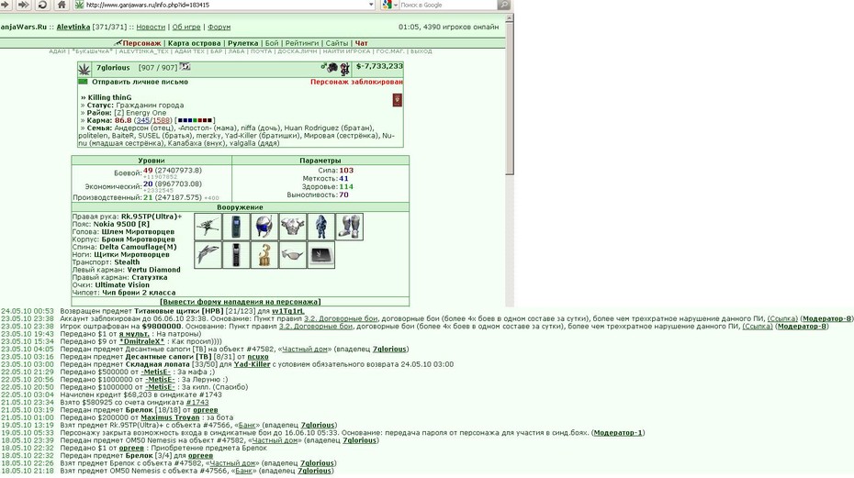Click the syndicate emblem left of the soldier icon
Screen dimensions: 854x478
(x=331, y=67)
